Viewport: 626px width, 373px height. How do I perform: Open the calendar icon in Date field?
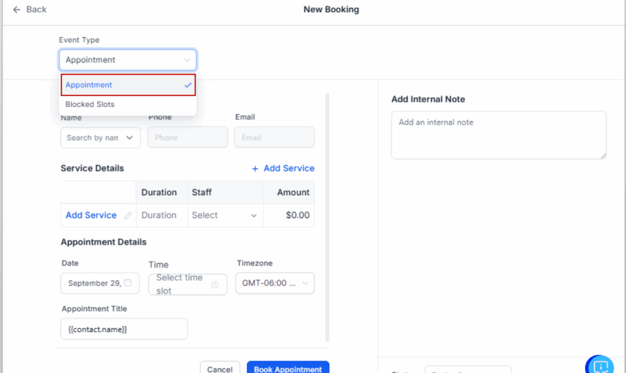coord(128,283)
